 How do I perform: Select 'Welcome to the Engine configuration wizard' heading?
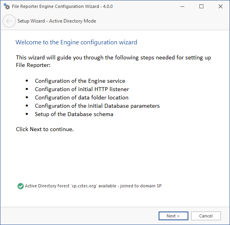pos(77,42)
